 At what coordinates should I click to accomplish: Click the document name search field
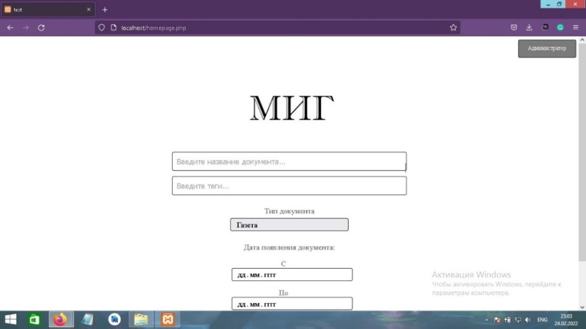point(289,162)
